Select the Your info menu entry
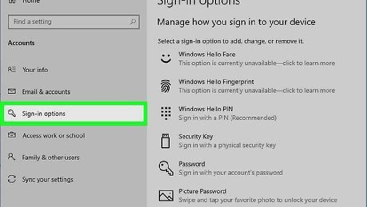Screen dimensions: 367x207 [35, 70]
